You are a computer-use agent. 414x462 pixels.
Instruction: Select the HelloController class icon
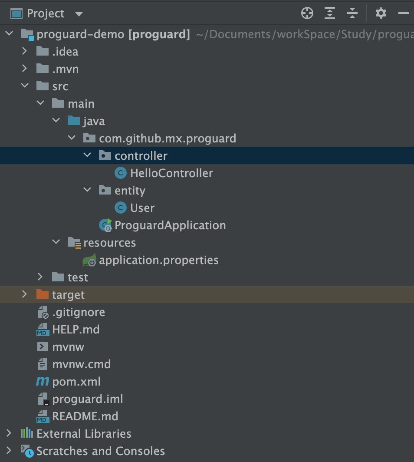(121, 173)
